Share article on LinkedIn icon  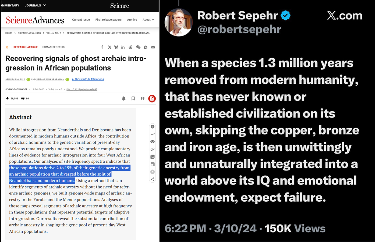click(x=123, y=47)
